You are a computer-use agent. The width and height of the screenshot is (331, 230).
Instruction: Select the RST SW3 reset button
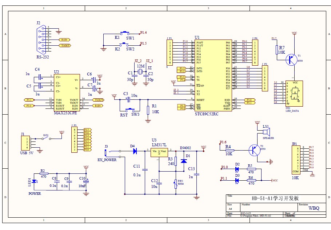(130, 110)
